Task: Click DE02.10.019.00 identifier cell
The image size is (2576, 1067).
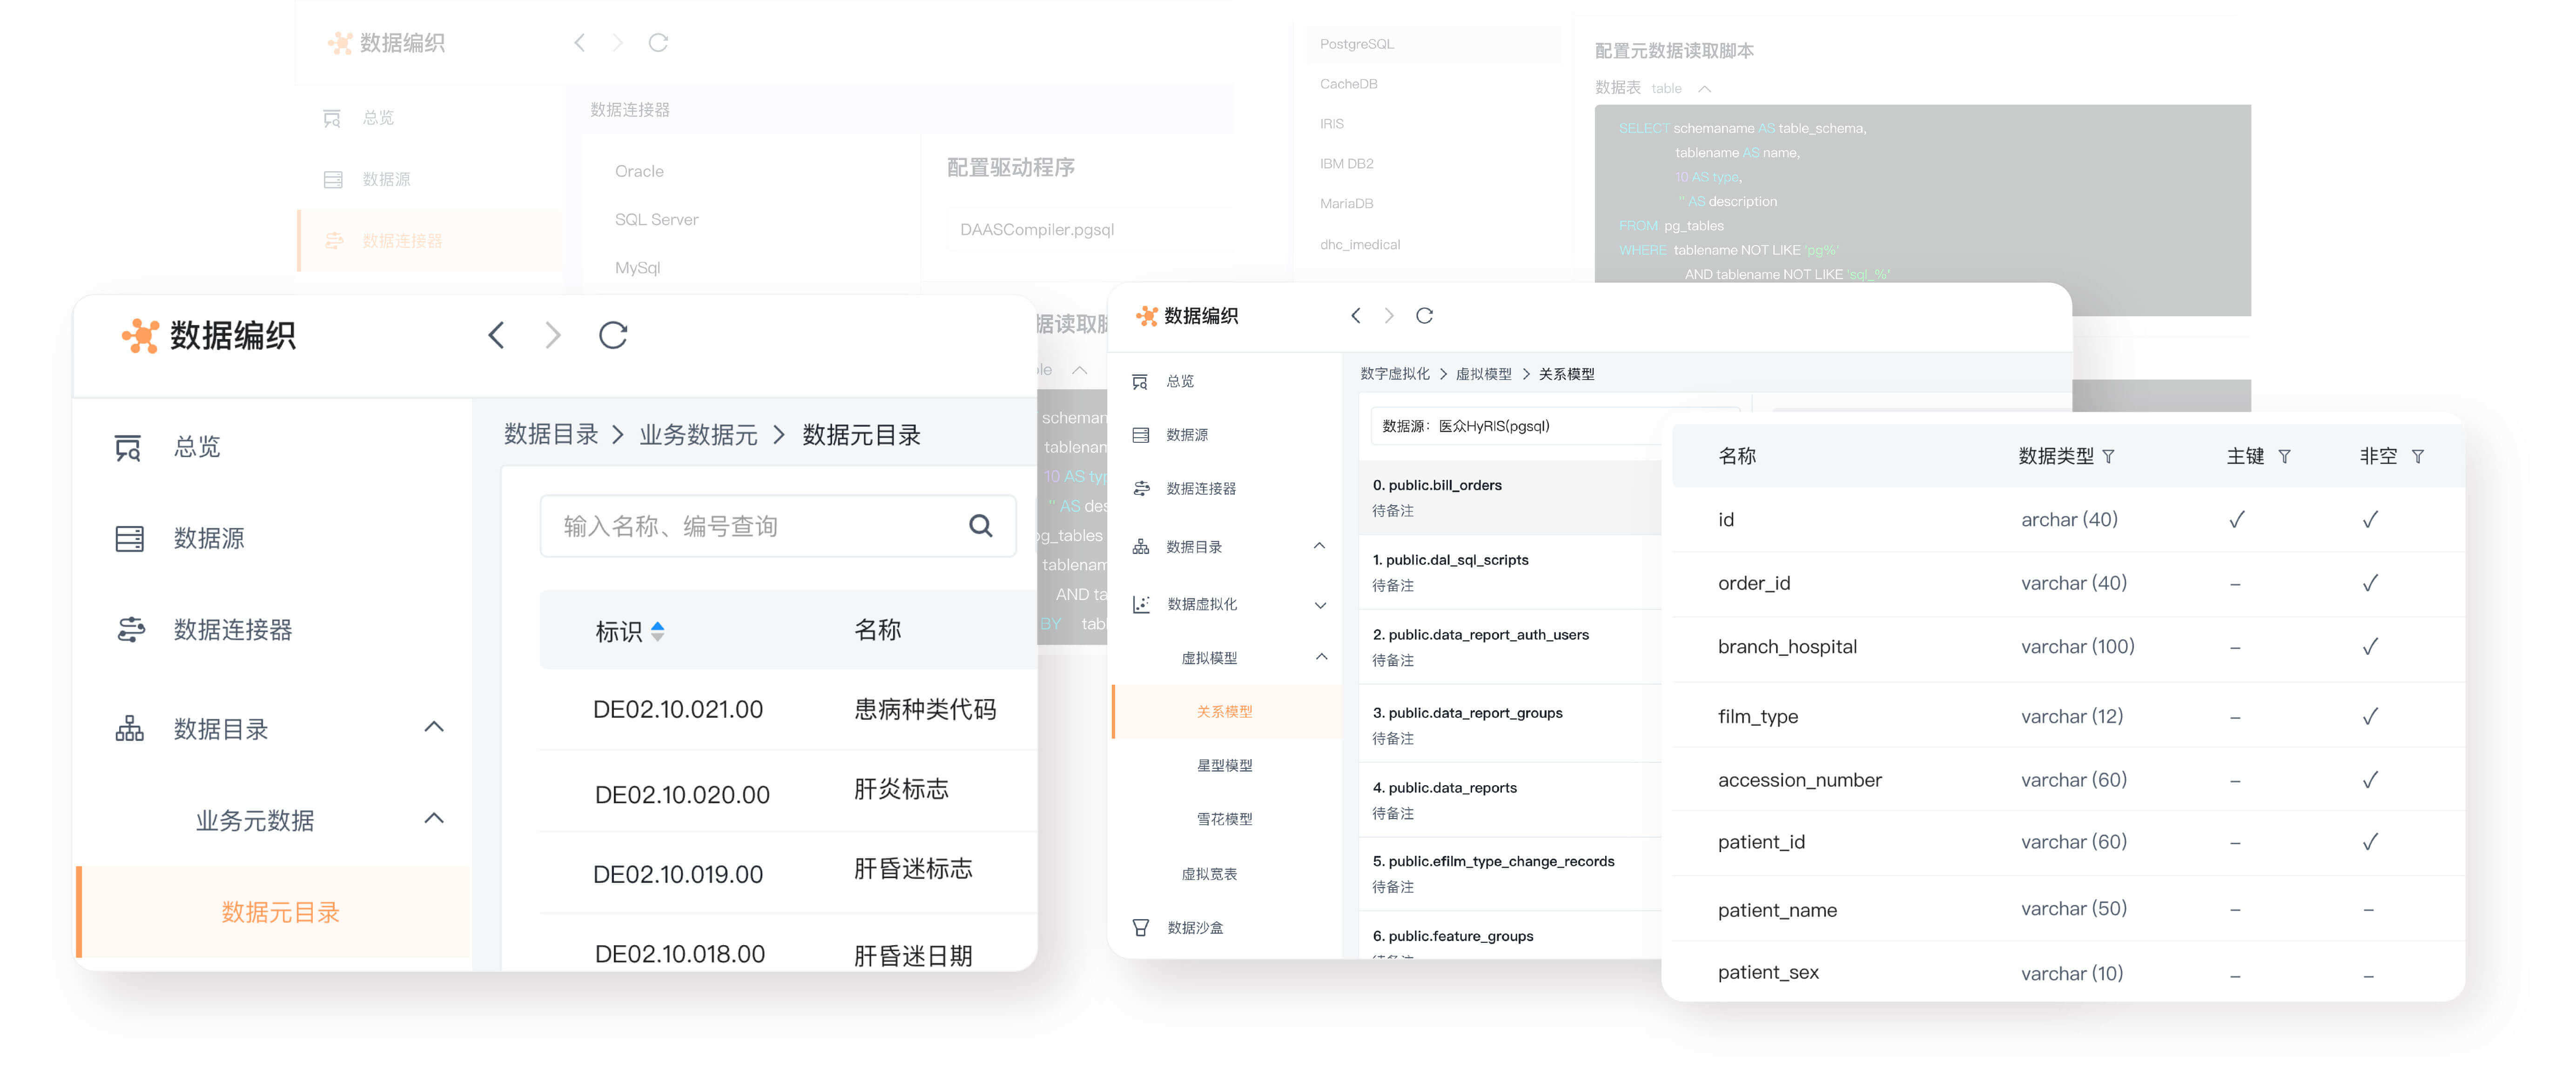Action: tap(677, 875)
